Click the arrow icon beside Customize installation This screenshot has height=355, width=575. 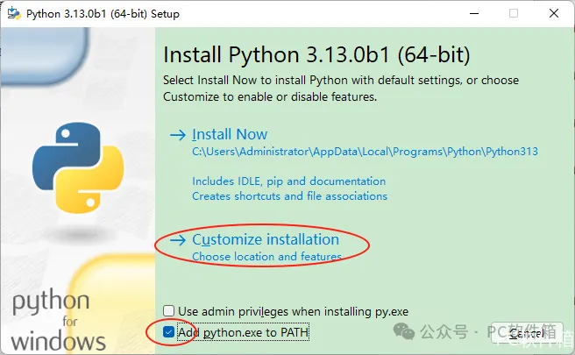click(x=178, y=240)
